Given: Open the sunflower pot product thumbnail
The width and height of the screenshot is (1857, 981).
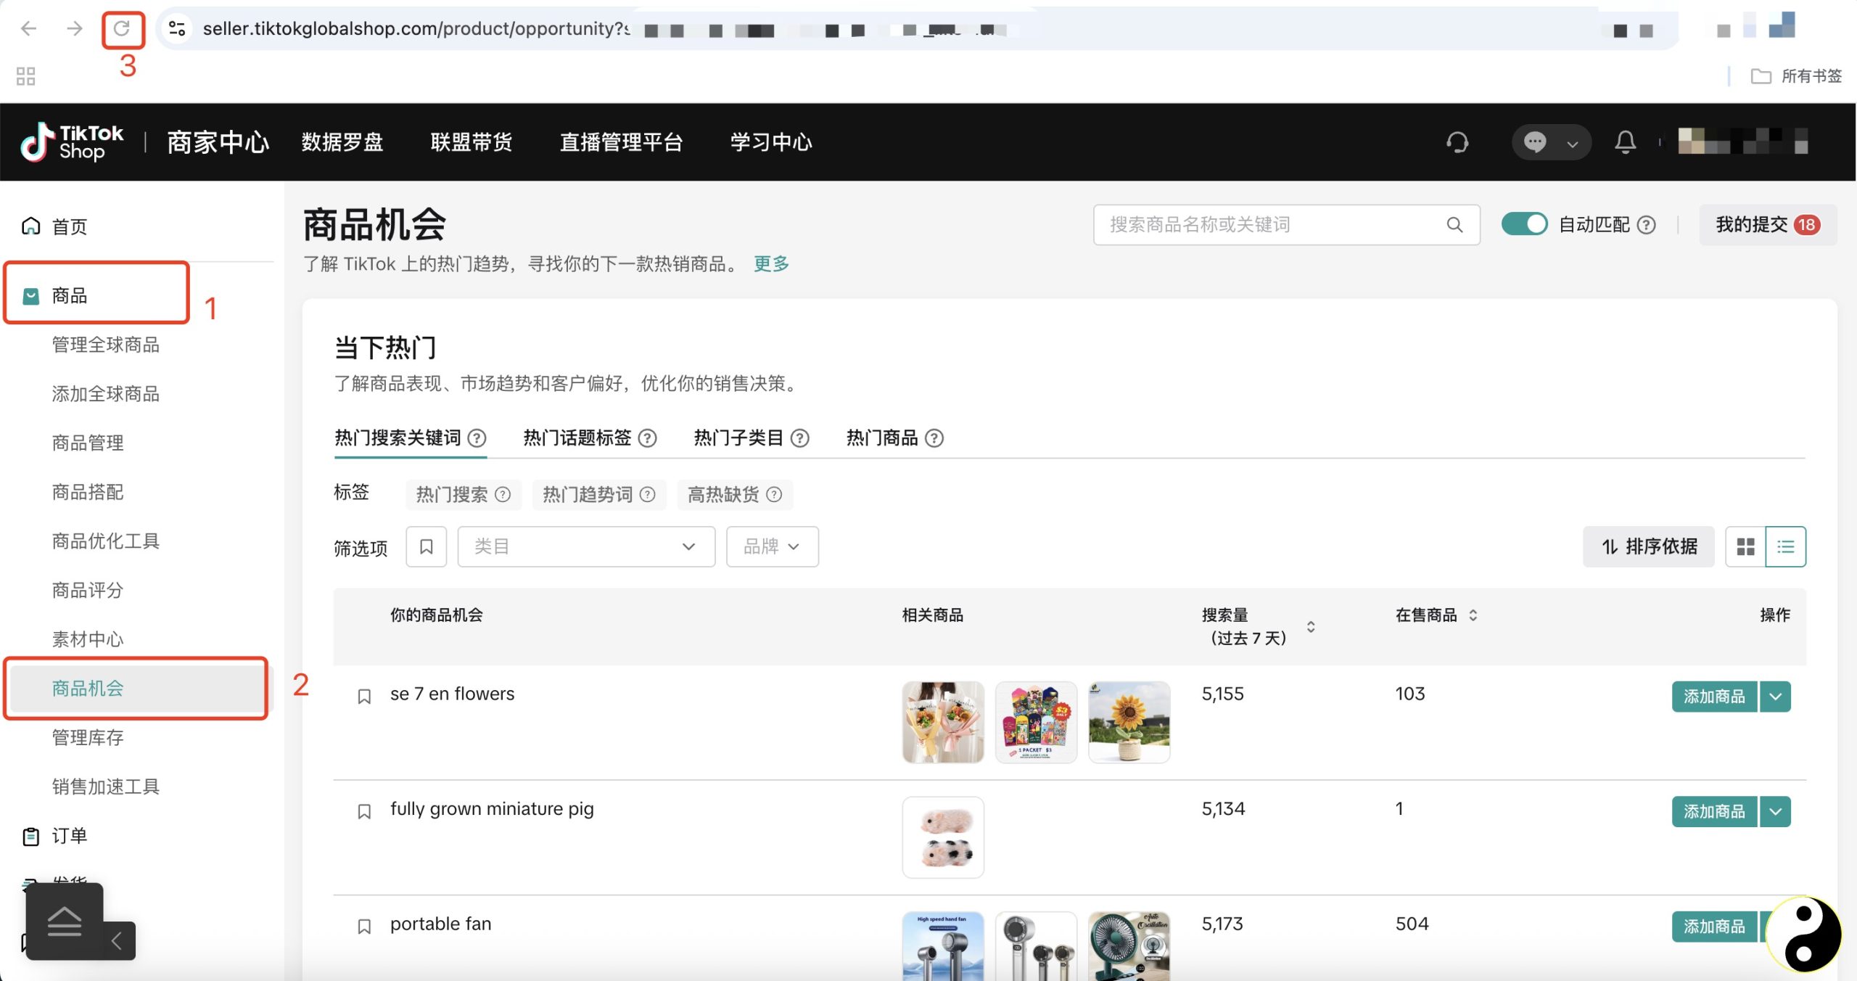Looking at the screenshot, I should pos(1129,722).
